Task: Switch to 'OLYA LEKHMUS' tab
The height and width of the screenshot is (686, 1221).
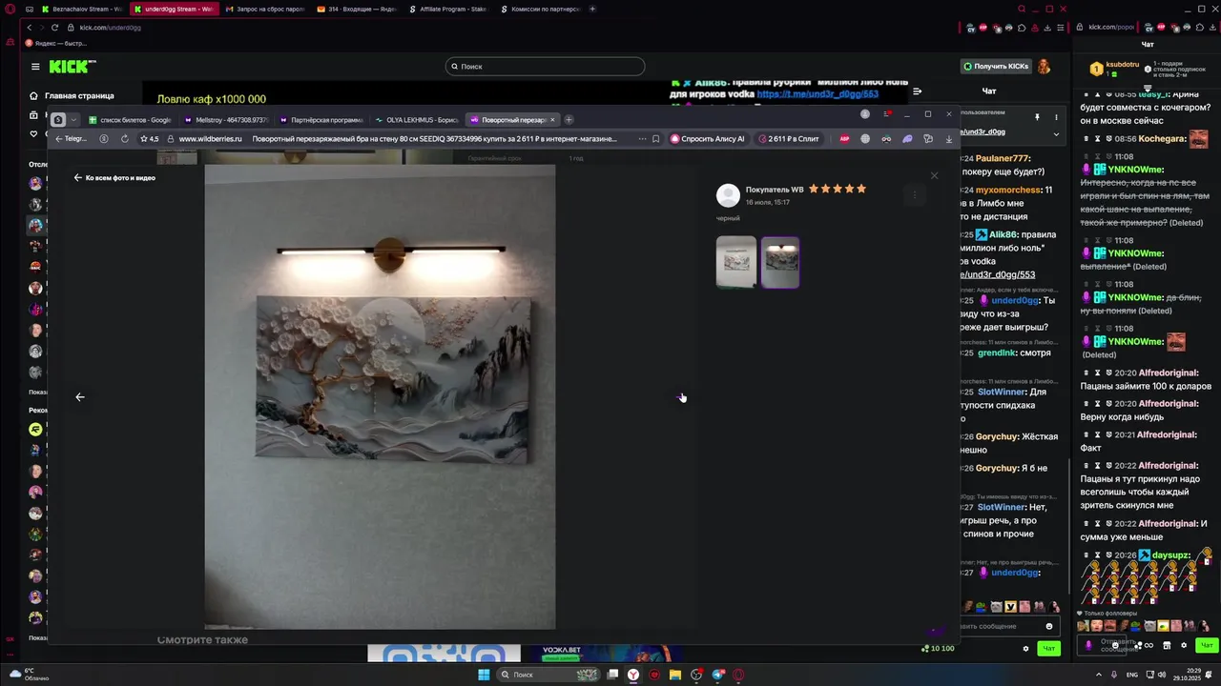Action: tap(416, 120)
